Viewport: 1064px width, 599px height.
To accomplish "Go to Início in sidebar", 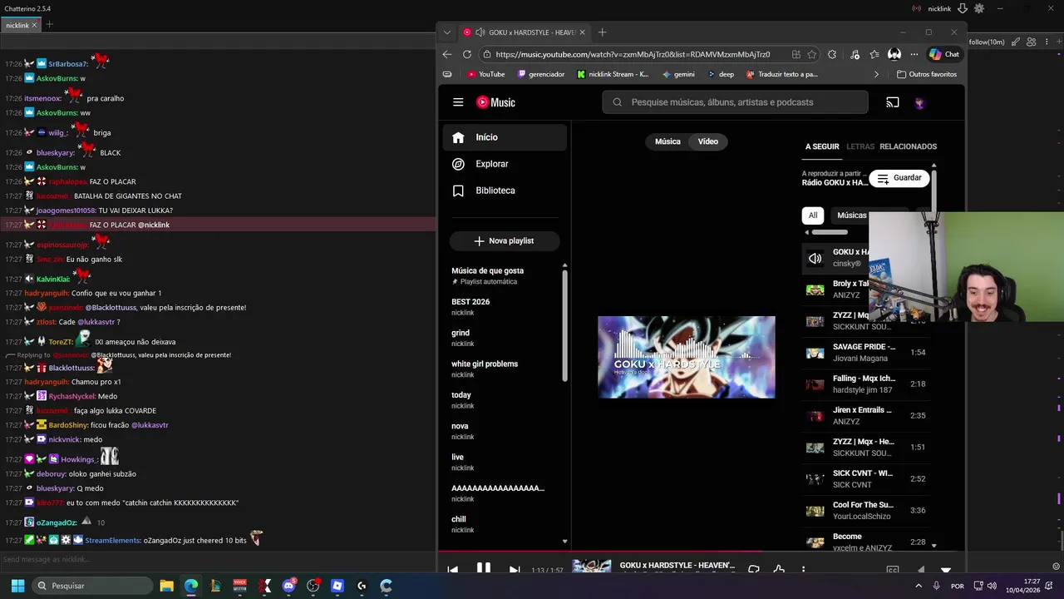I will (x=505, y=137).
